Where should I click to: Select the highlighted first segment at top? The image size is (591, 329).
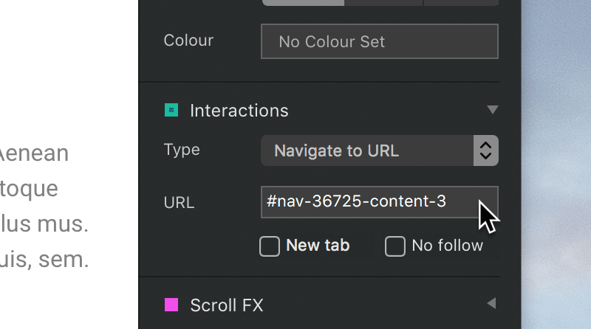303,3
